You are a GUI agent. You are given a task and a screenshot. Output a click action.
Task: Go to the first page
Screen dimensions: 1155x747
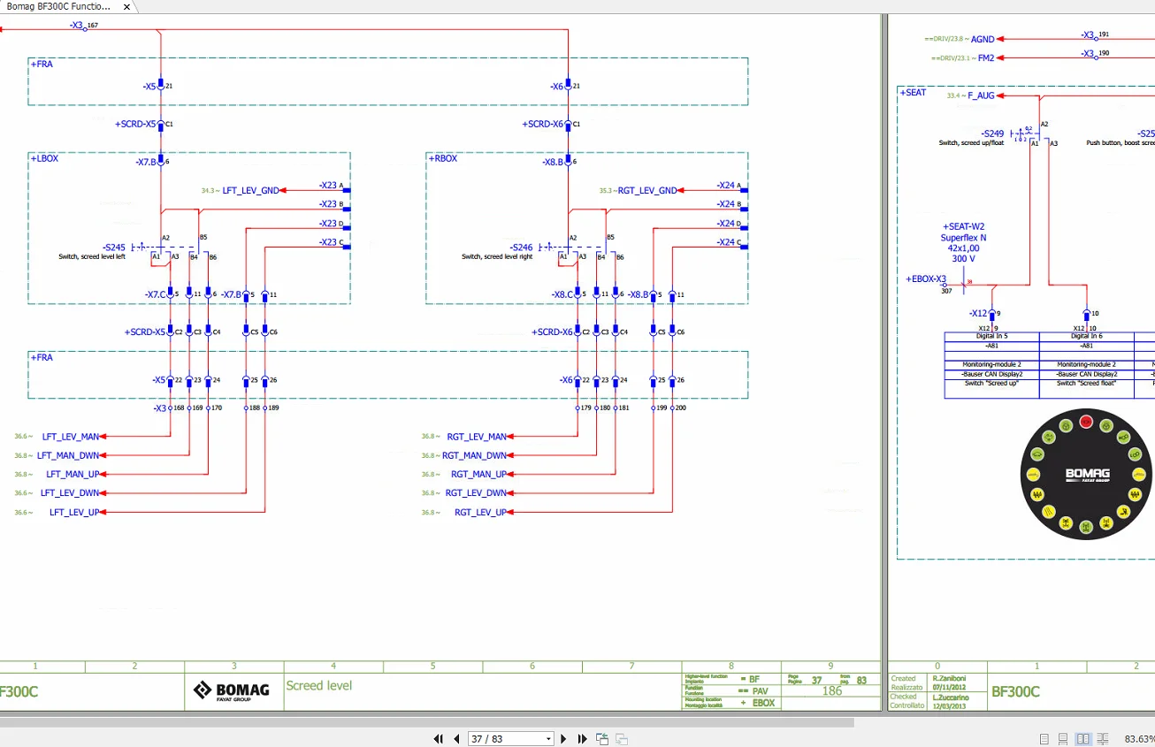[438, 739]
